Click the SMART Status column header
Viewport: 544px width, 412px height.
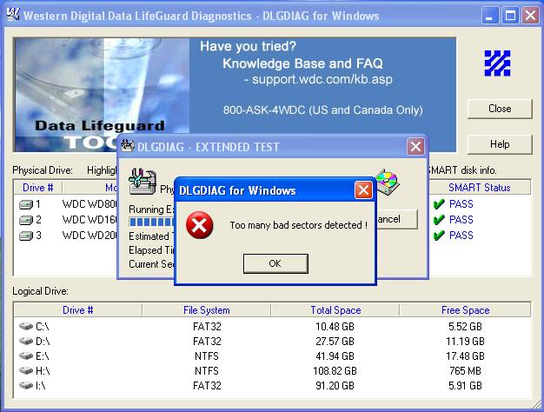(480, 188)
